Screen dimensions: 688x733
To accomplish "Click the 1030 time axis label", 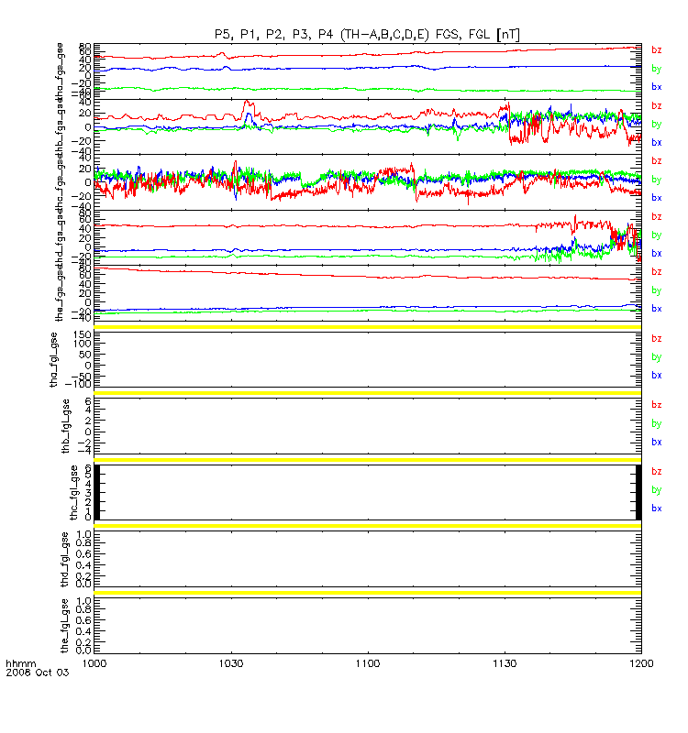I will [231, 663].
